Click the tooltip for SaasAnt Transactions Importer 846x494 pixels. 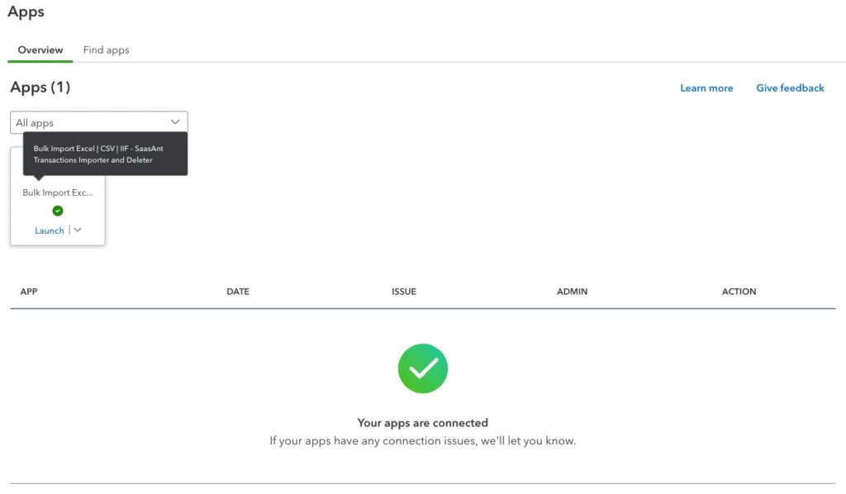pos(107,154)
